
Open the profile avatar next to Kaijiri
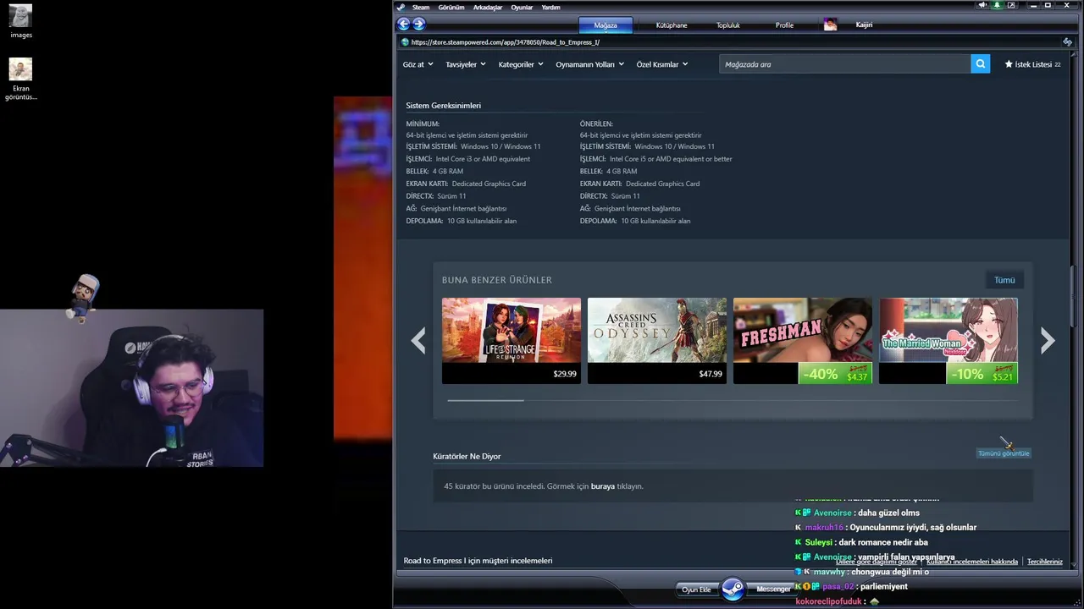[x=830, y=25]
